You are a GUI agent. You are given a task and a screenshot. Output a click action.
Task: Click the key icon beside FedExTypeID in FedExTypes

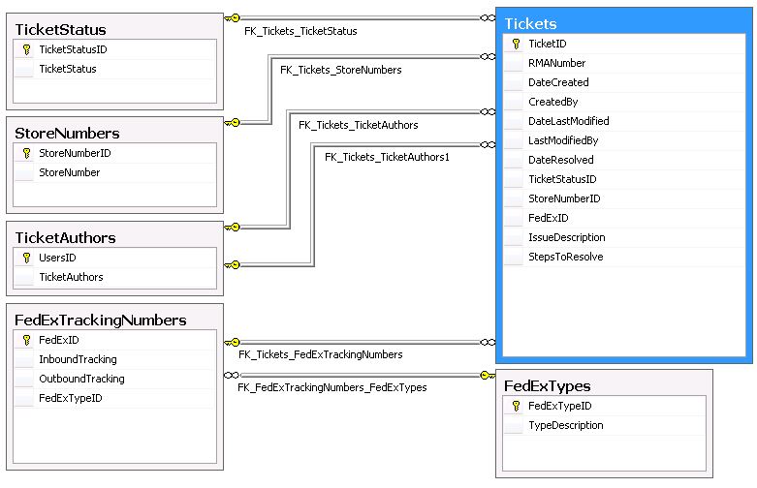point(516,406)
